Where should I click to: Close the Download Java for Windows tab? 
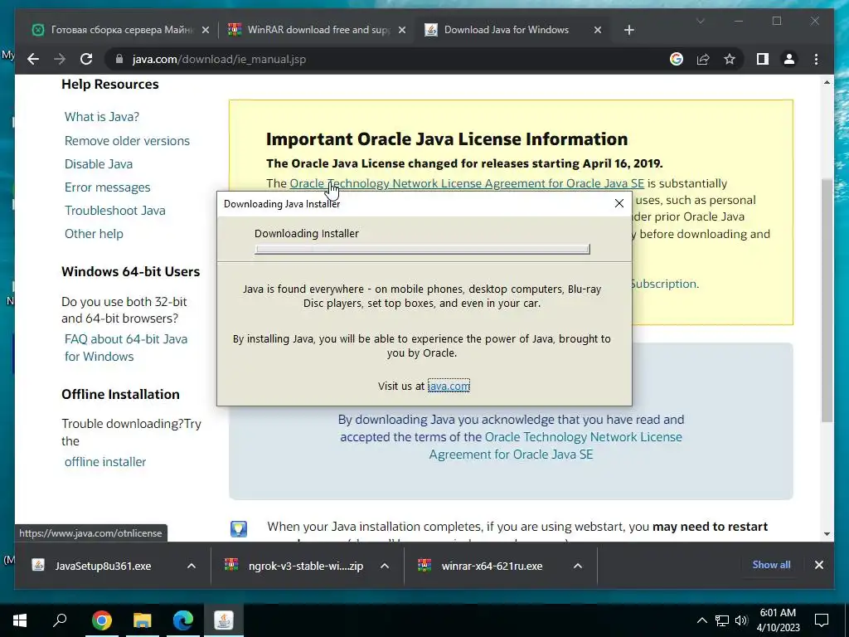[x=597, y=31]
